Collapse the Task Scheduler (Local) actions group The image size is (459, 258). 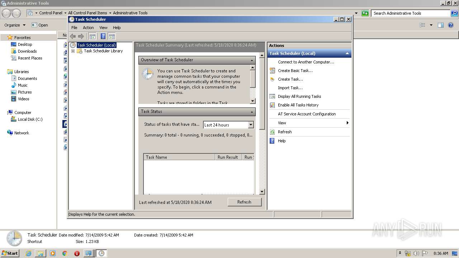[347, 53]
